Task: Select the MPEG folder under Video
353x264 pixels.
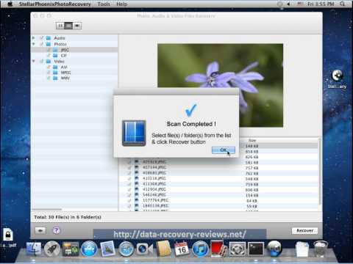Action: (65, 73)
